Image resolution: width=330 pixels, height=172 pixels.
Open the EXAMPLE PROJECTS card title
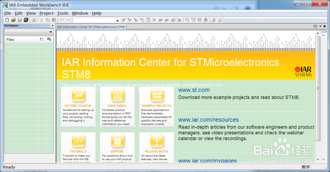coord(156,106)
